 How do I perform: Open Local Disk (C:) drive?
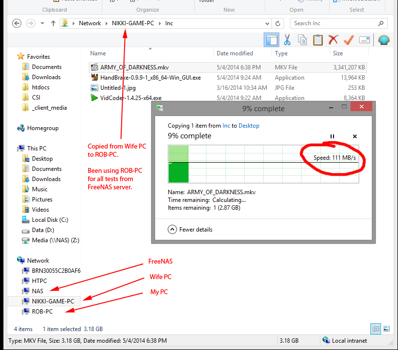pyautogui.click(x=50, y=220)
